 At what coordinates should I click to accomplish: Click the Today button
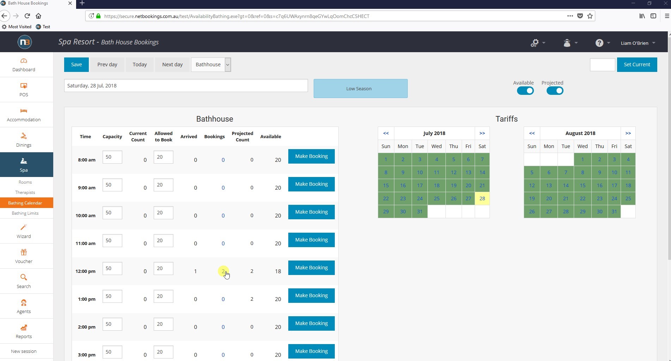coord(140,65)
